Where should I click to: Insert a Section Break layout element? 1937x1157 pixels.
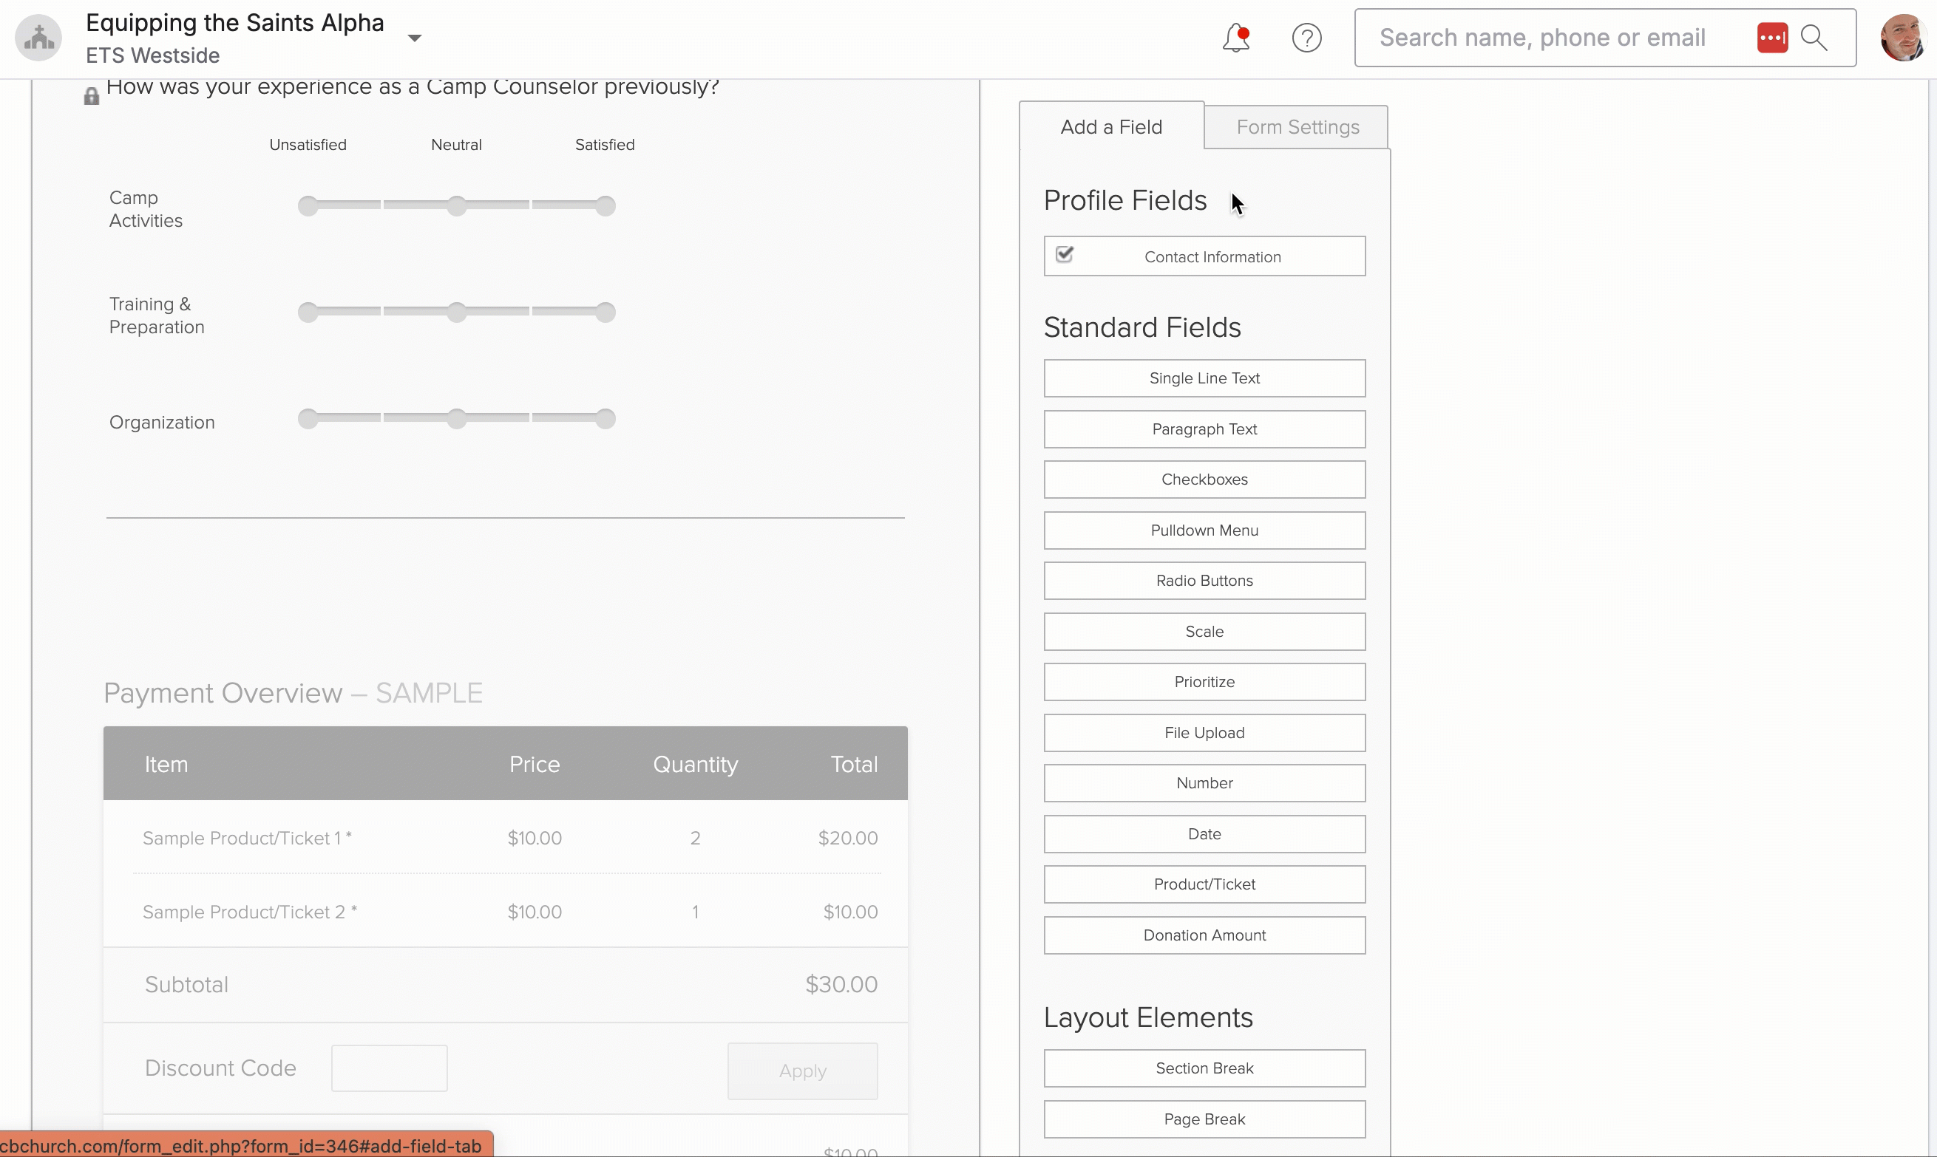point(1204,1068)
